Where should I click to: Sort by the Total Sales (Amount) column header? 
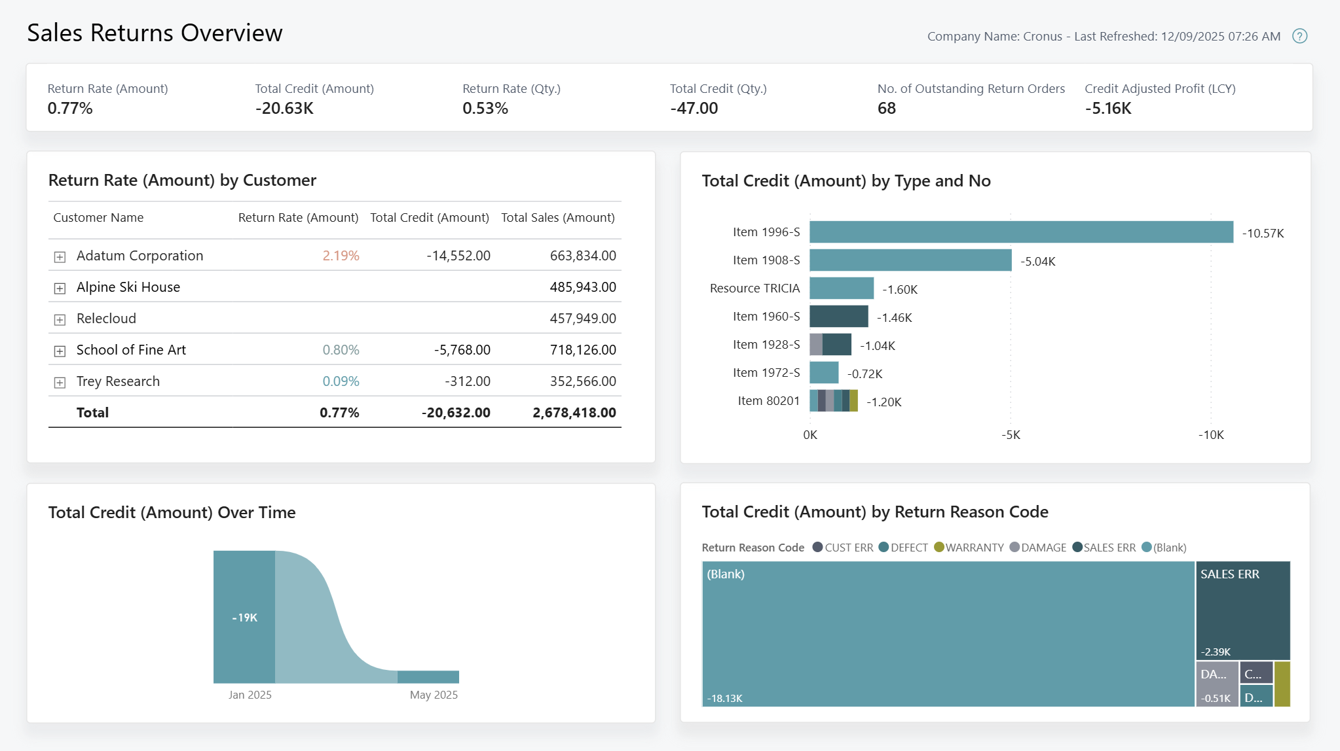tap(558, 217)
